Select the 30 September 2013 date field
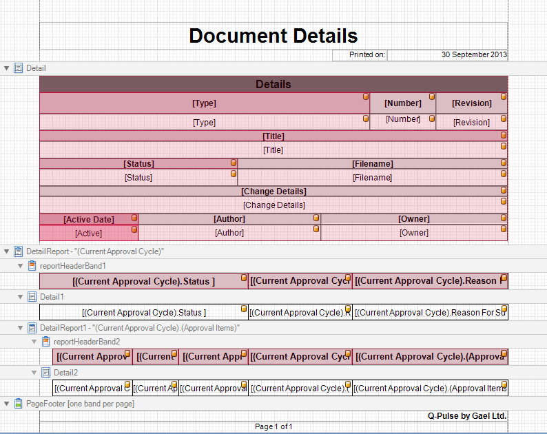Screen dimensions: 547x434 448,55
